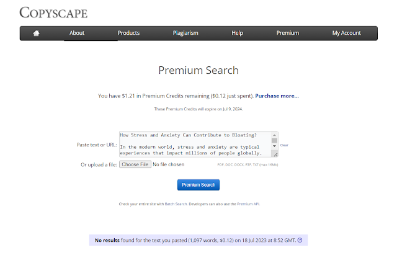The image size is (397, 263).
Task: Run the blue Premium Search button
Action: coord(198,185)
